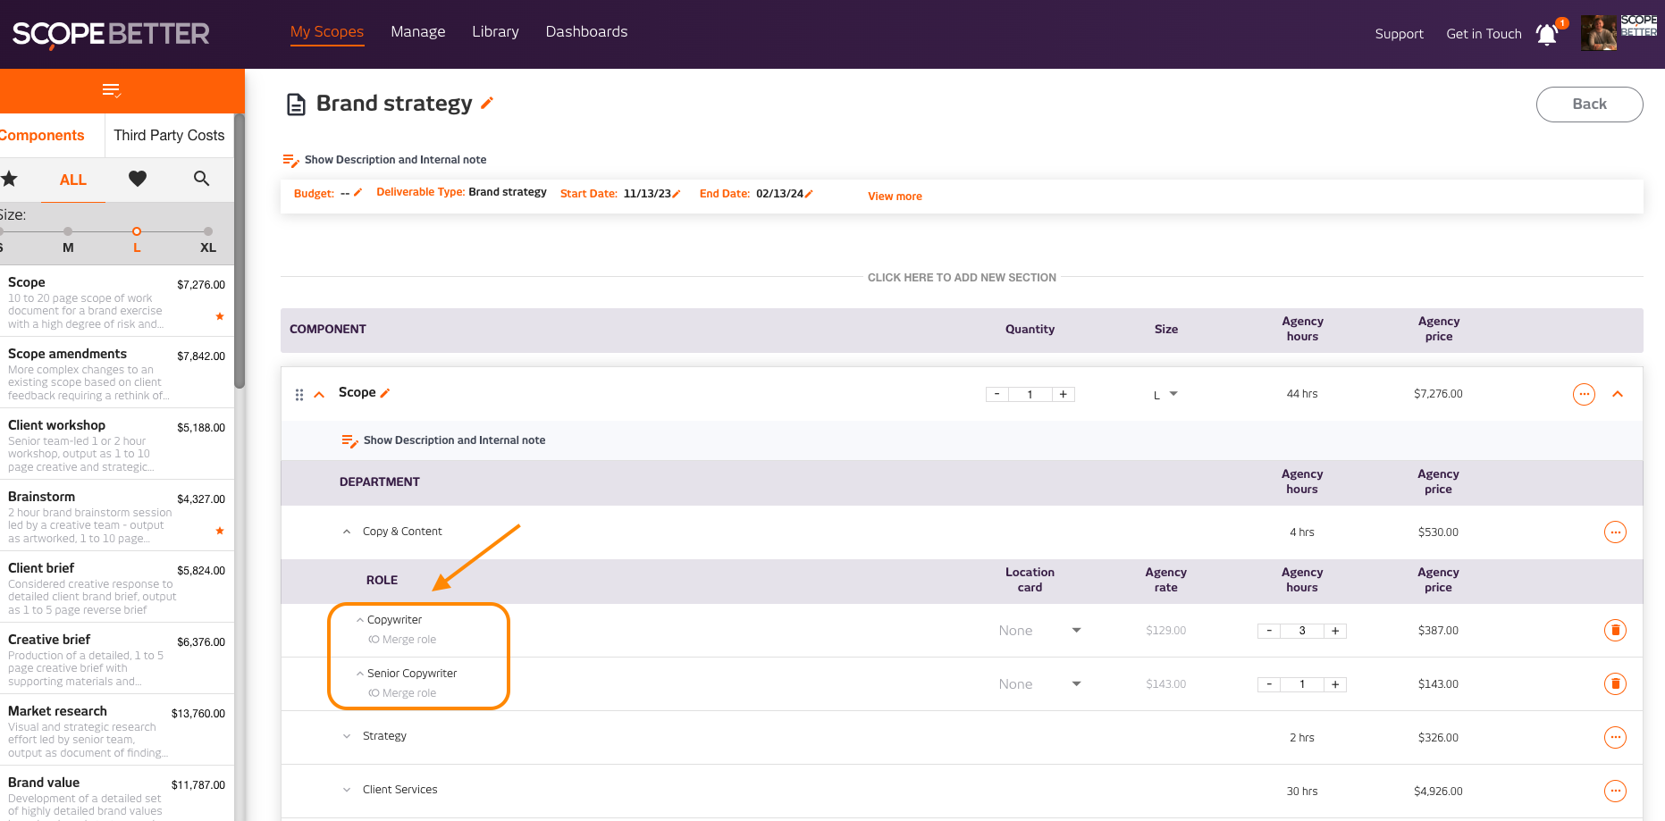Set size slider to M

tap(68, 232)
